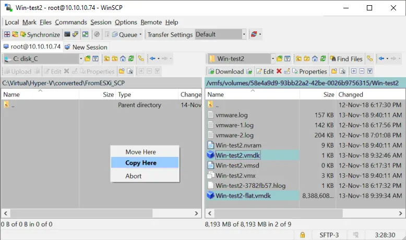The height and width of the screenshot is (240, 406).
Task: Click remote Edit button
Action: point(265,71)
